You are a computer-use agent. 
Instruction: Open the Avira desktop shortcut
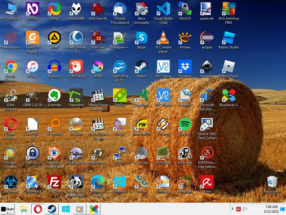click(x=207, y=184)
